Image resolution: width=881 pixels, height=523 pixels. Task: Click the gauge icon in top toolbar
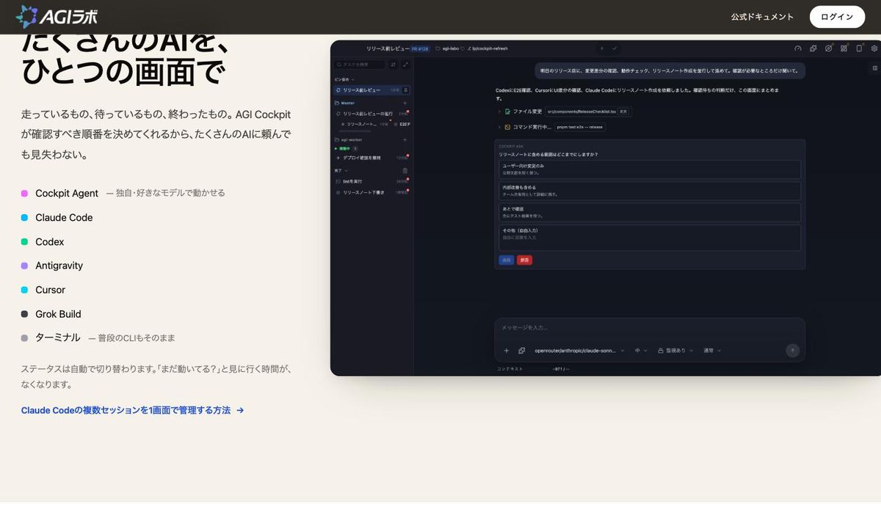[798, 48]
